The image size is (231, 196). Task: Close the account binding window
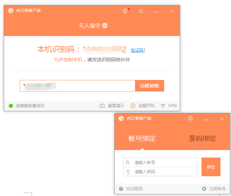[222, 118]
